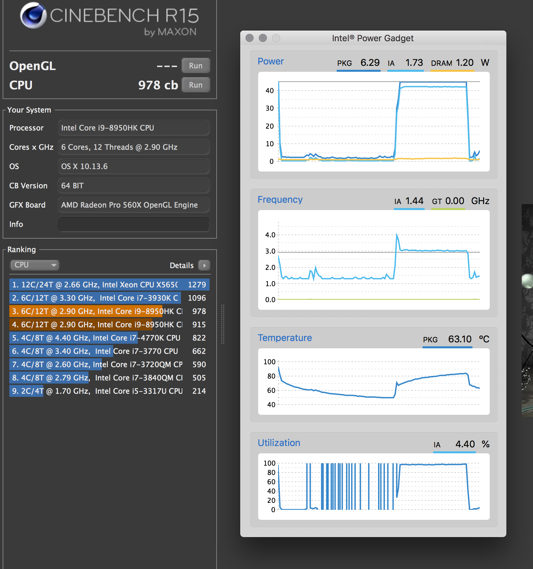Close the Intel Power Gadget window

point(250,38)
